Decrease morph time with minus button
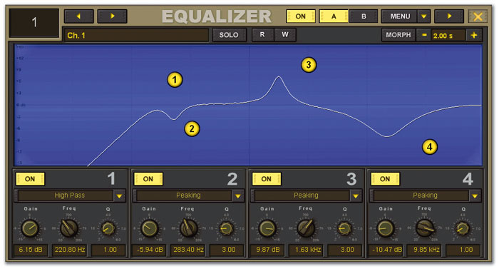The width and height of the screenshot is (499, 269). [424, 35]
